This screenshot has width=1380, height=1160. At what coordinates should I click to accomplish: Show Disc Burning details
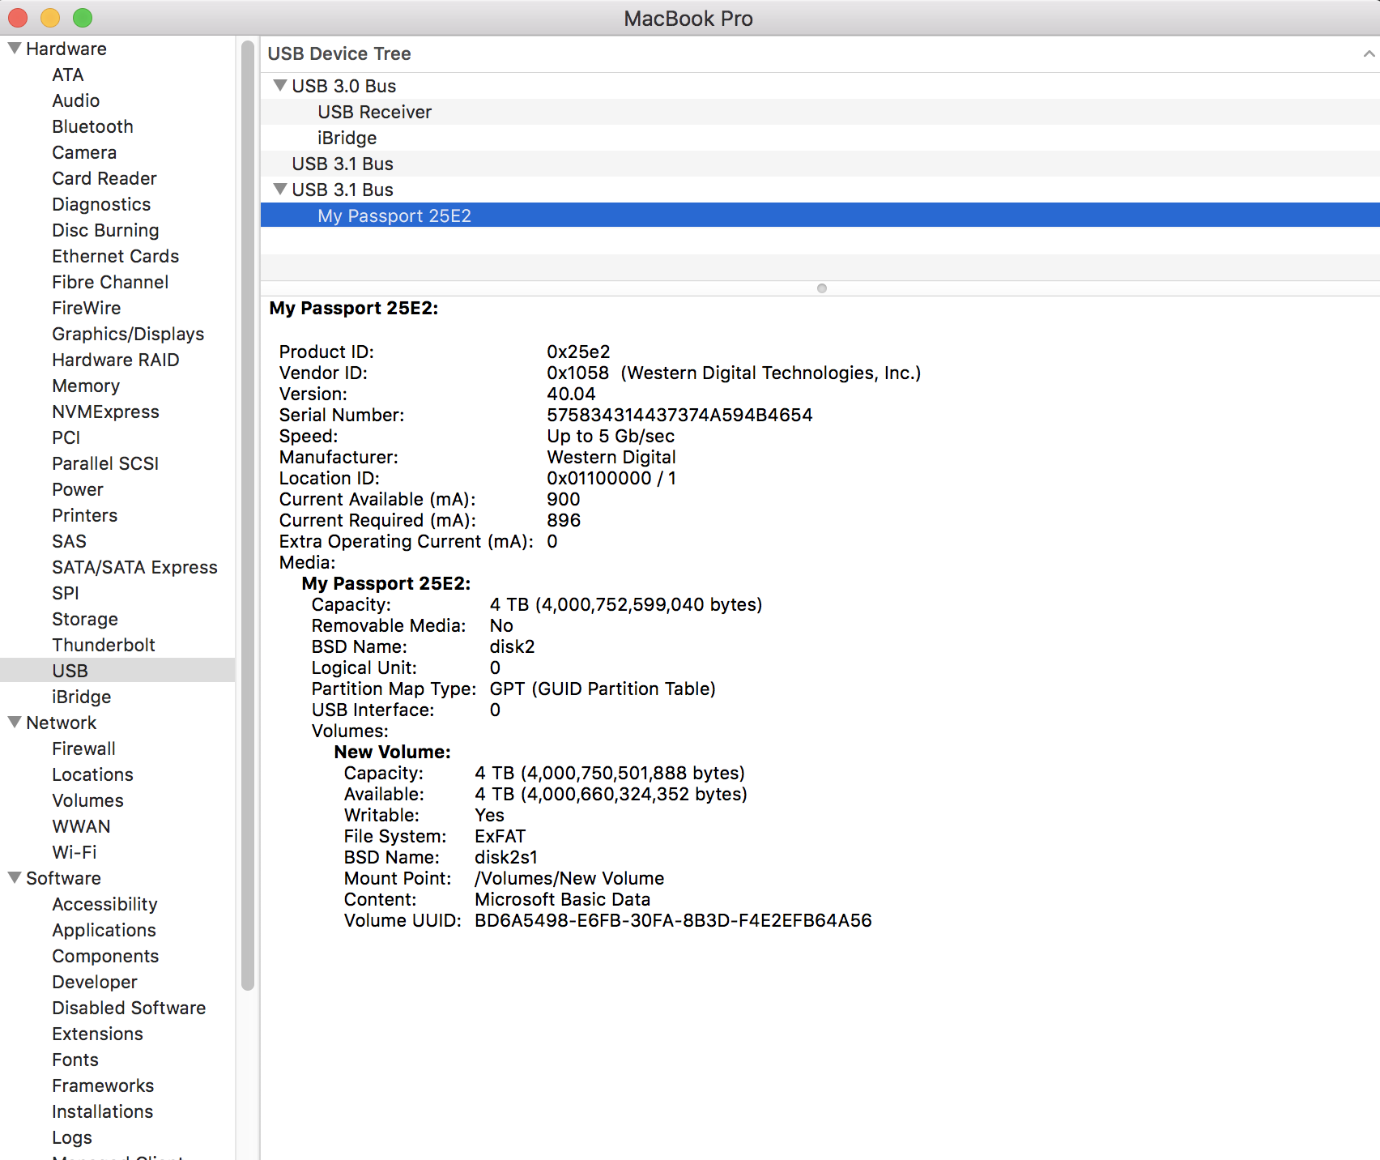click(105, 230)
